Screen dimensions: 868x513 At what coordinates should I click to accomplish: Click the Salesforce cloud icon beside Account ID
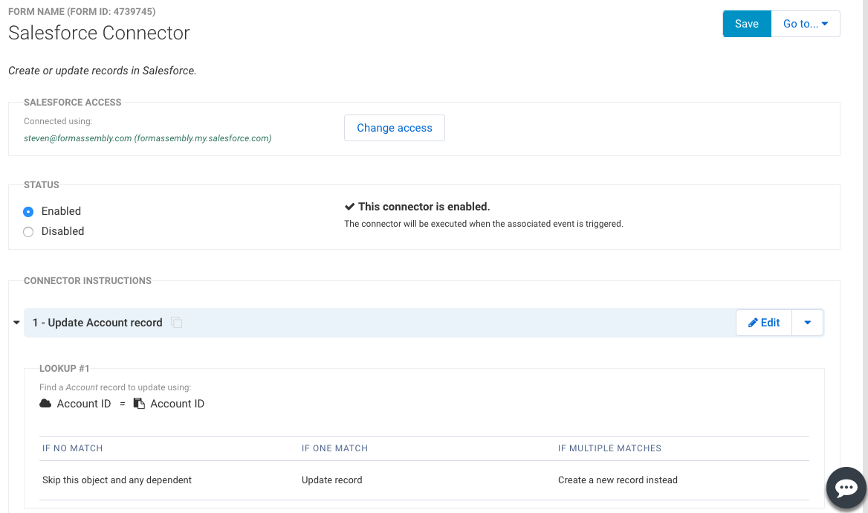pyautogui.click(x=45, y=403)
